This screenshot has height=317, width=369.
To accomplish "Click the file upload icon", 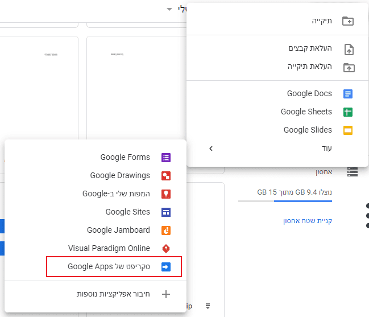I will pos(349,50).
